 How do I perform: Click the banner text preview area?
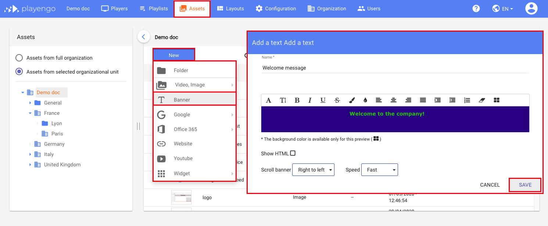pos(395,119)
